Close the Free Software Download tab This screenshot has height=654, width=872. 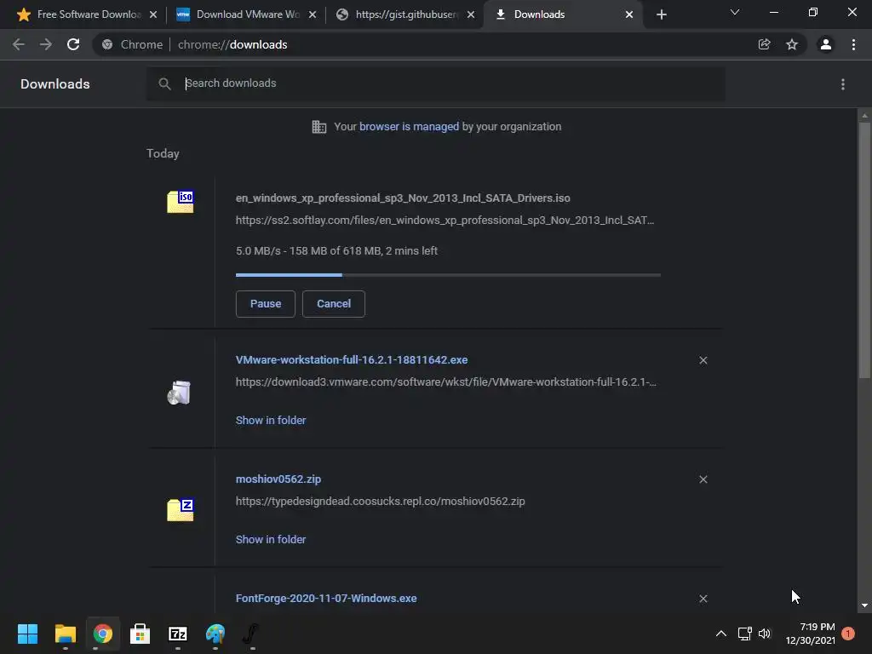point(153,14)
